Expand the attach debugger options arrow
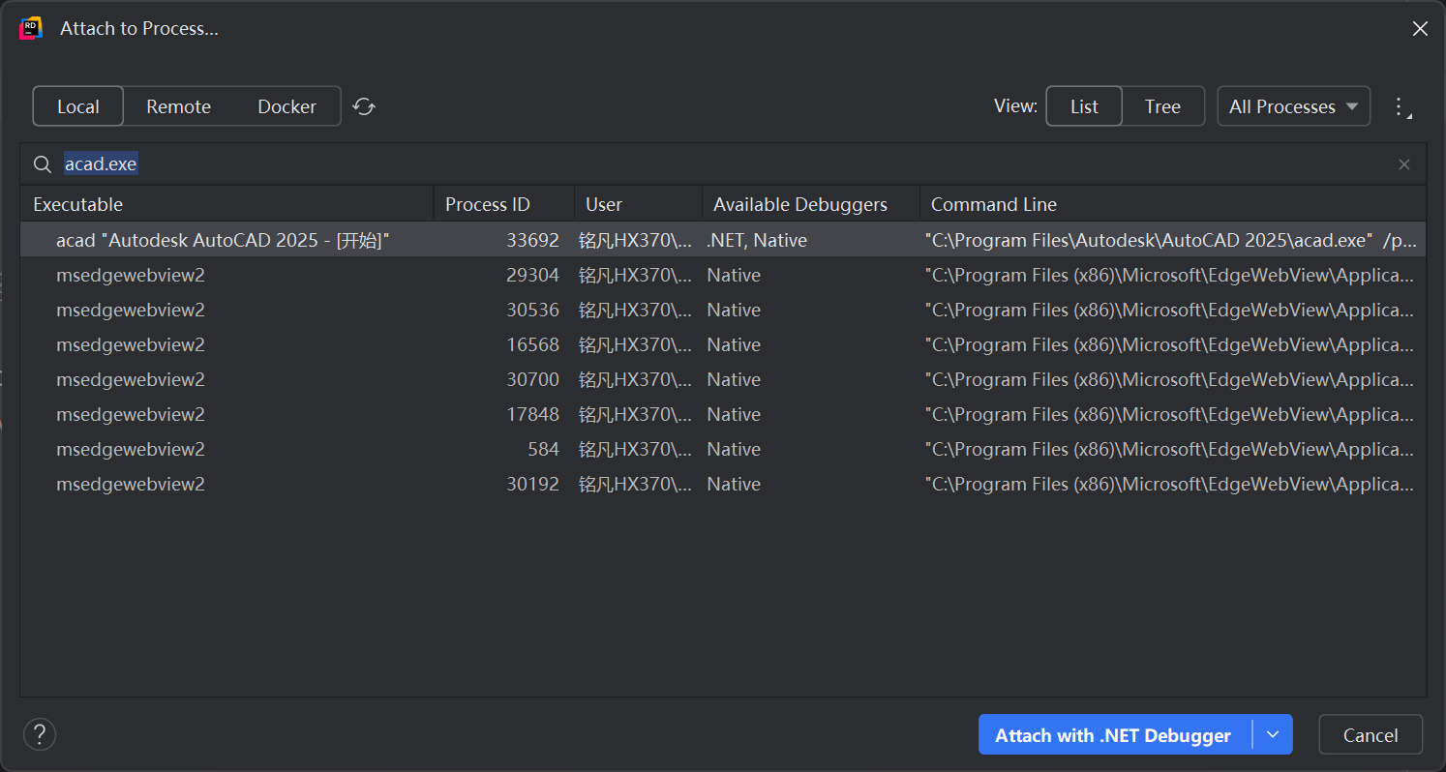 pyautogui.click(x=1273, y=734)
